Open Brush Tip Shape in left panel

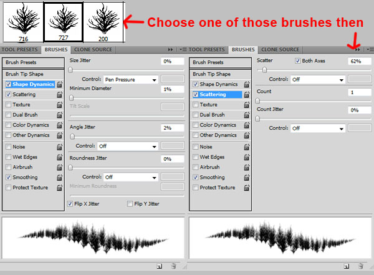click(x=33, y=74)
